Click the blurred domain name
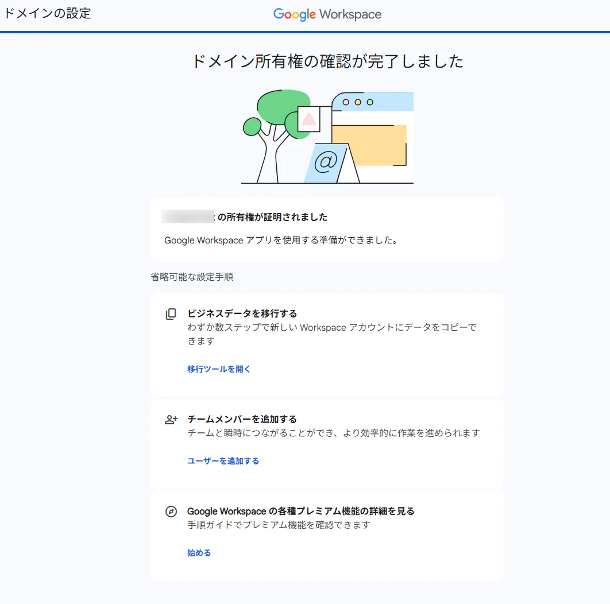Image resolution: width=610 pixels, height=604 pixels. click(188, 216)
